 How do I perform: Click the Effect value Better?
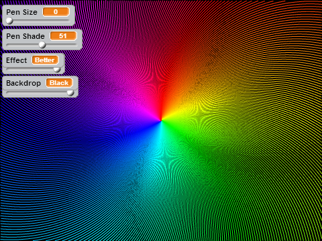coord(46,60)
